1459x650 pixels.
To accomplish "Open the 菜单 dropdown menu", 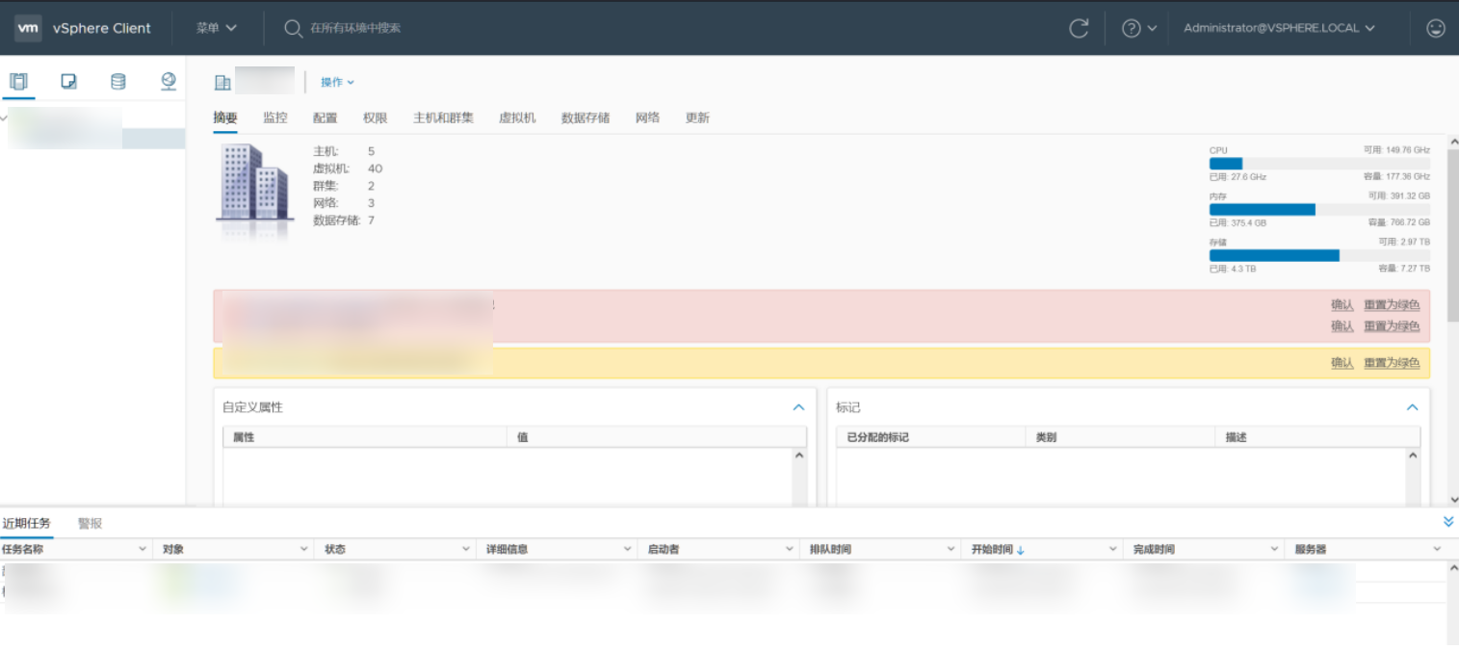I will 217,28.
